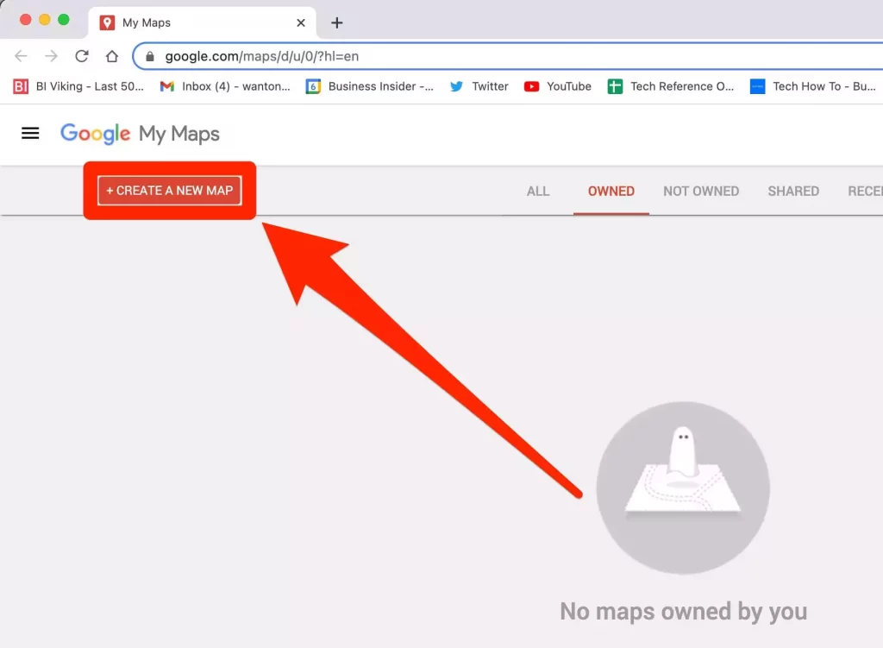The height and width of the screenshot is (648, 883).
Task: Click the Google My Maps logo
Action: [x=140, y=134]
